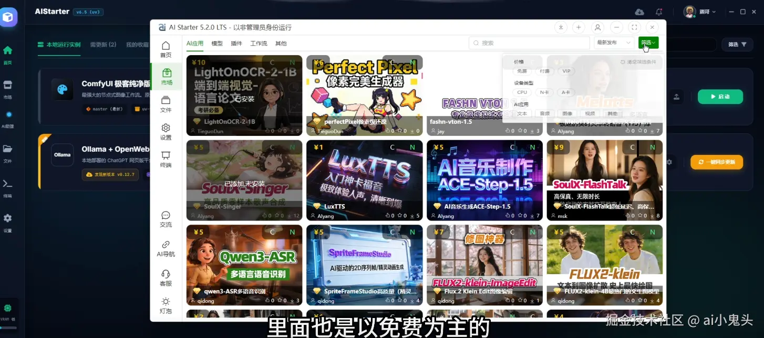Open the user account icon in the title bar

coord(597,27)
